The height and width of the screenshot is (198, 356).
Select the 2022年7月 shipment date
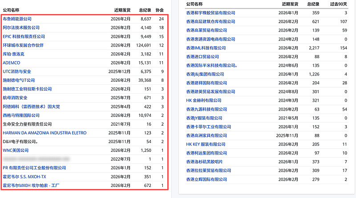tap(121, 159)
